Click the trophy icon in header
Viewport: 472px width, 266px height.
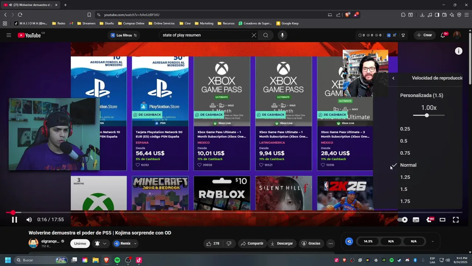click(403, 35)
